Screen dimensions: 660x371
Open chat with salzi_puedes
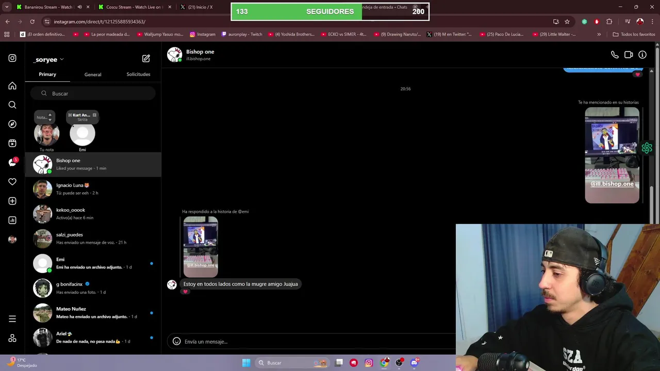point(93,239)
